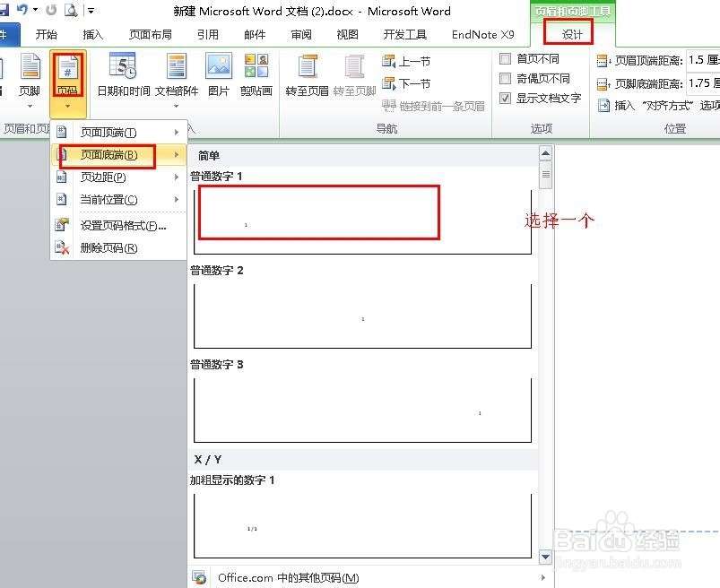Select 普通数字 3 page number thumbnail

pos(362,410)
